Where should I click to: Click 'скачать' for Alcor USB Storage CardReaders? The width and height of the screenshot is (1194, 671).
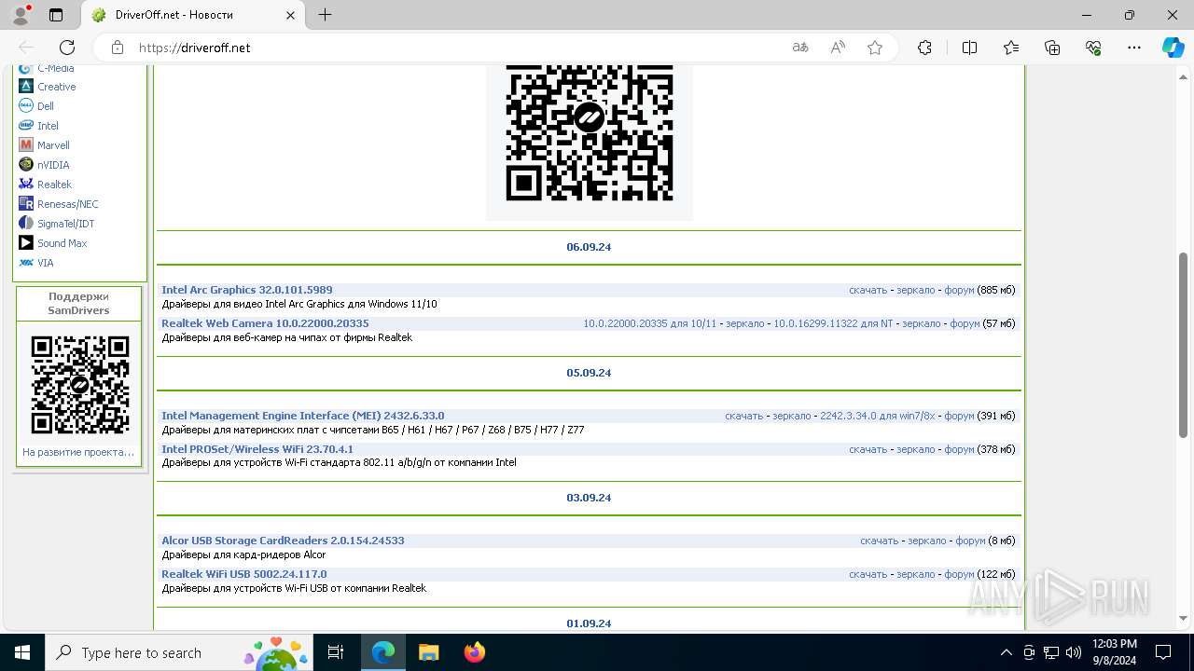[880, 541]
